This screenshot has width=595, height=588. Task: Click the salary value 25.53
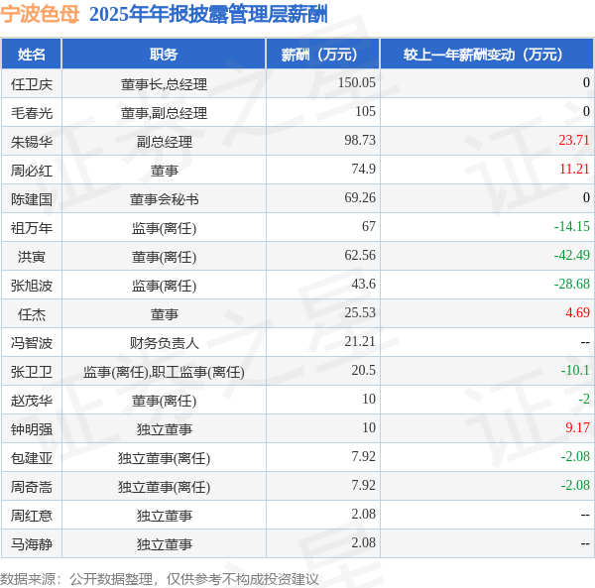point(360,313)
